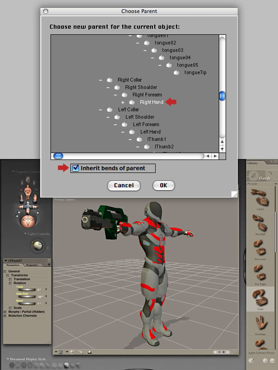
Task: Click the horizontal scroll right arrow
Action: tap(215, 156)
